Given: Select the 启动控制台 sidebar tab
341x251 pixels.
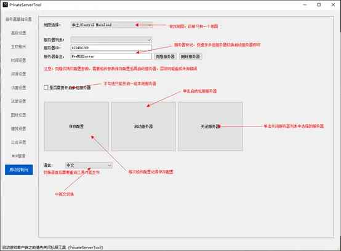Looking at the screenshot, I should coord(18,170).
